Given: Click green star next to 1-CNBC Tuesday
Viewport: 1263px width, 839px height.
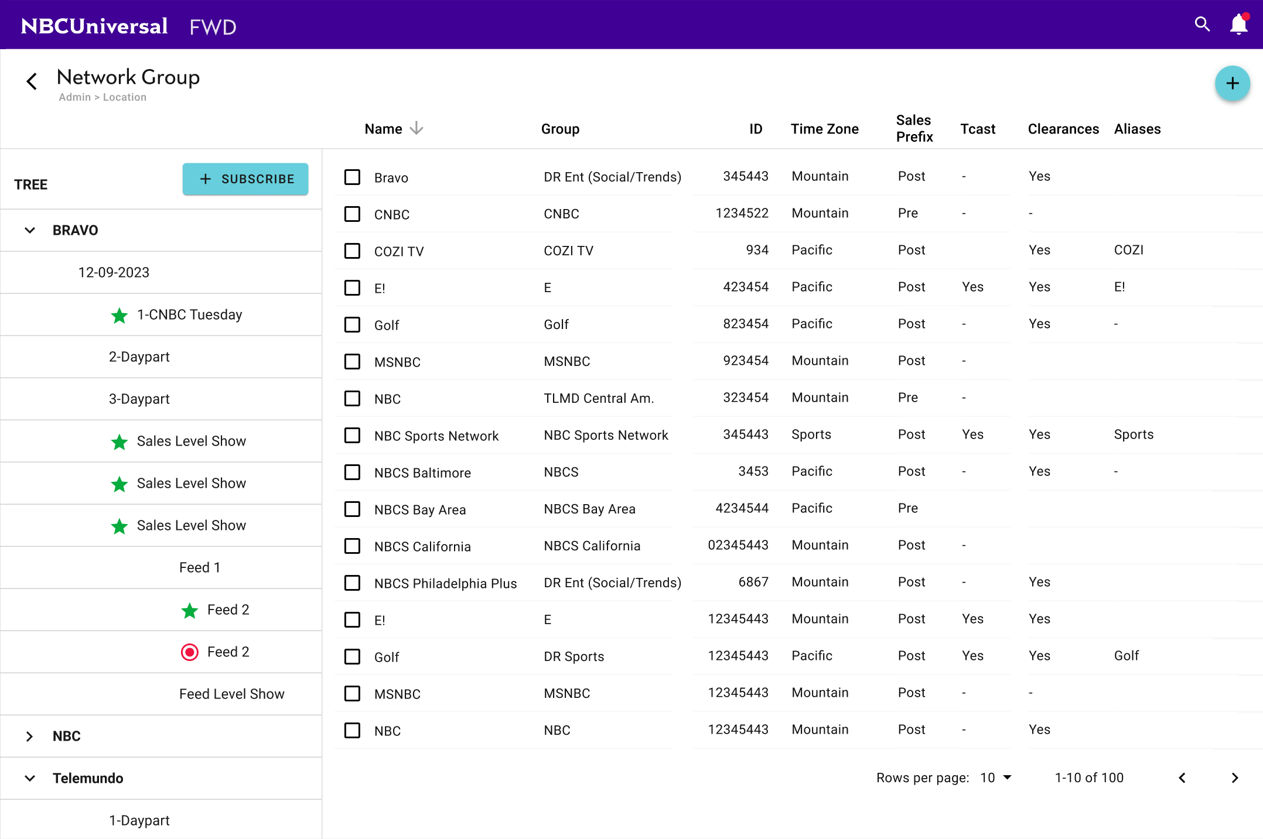Looking at the screenshot, I should pyautogui.click(x=120, y=316).
